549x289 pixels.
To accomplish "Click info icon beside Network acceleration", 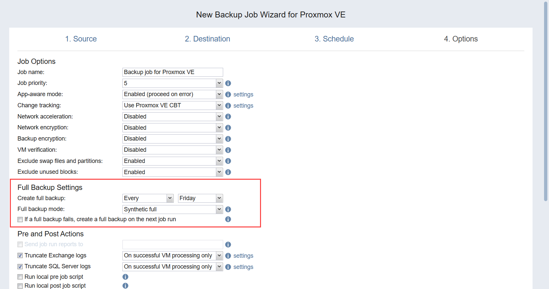I will [228, 117].
